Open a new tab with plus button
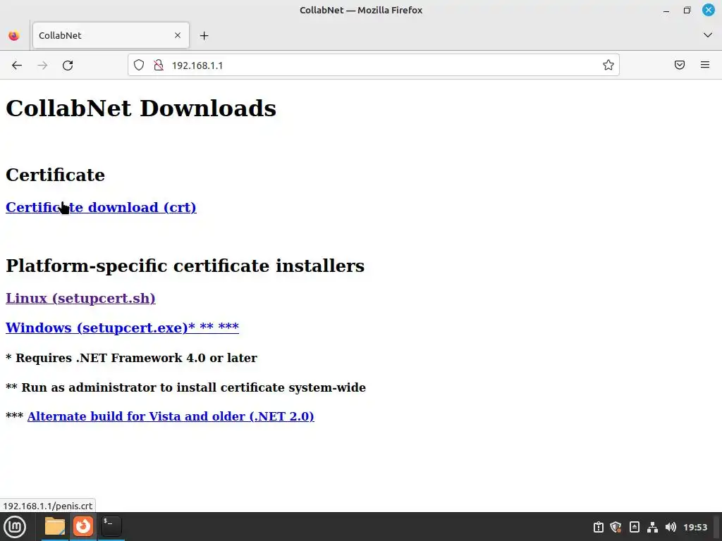The image size is (722, 541). click(204, 35)
